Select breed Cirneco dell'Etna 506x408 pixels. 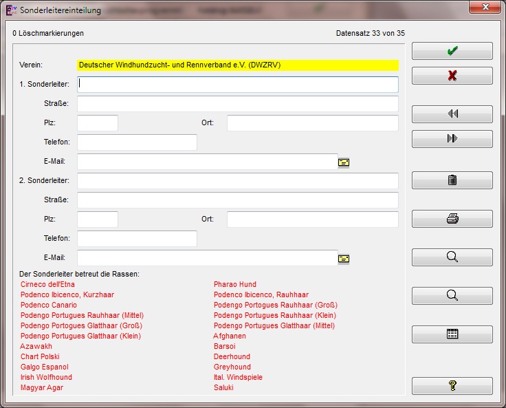tap(47, 284)
